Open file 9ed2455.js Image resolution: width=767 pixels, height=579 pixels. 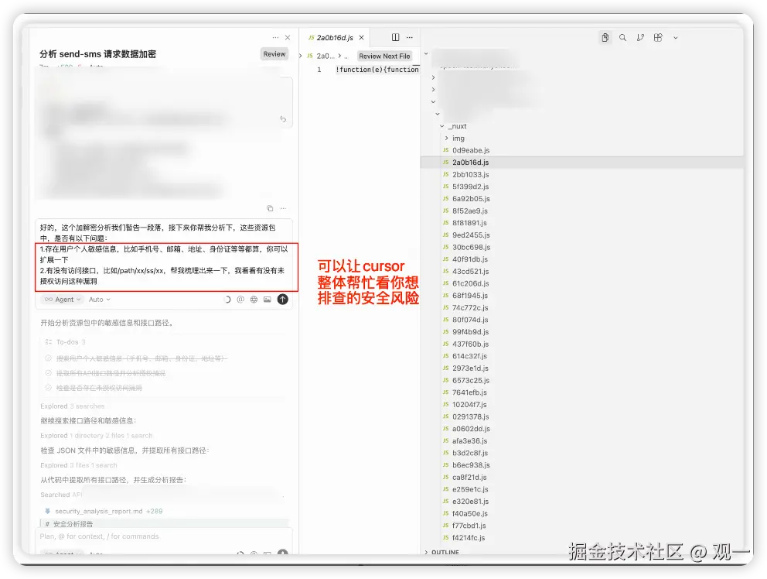471,235
